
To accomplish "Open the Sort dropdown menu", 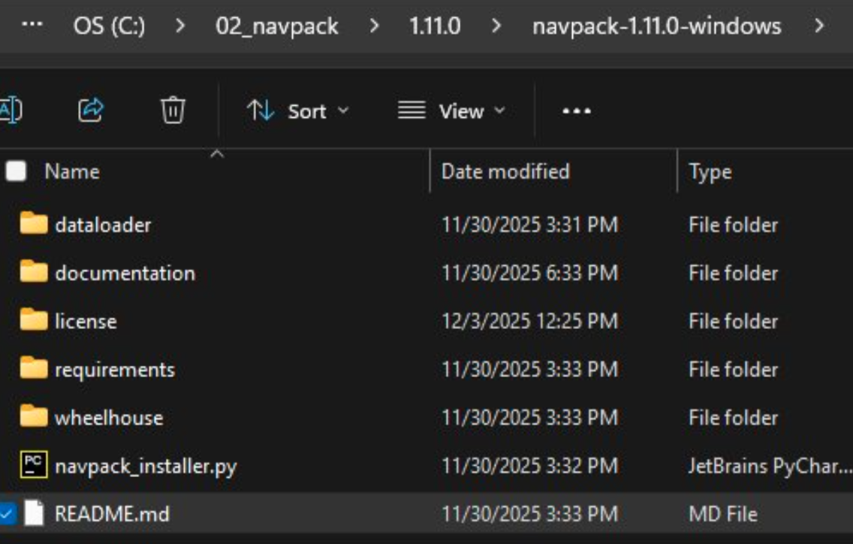I will (x=297, y=111).
